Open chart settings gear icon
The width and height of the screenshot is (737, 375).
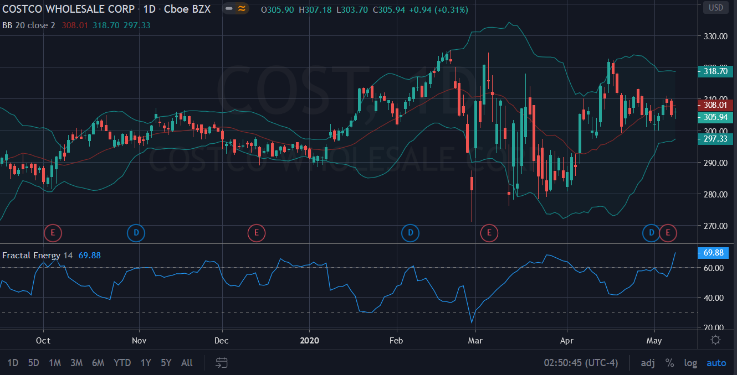point(715,340)
